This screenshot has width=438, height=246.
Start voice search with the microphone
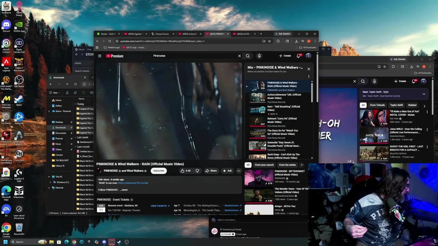click(259, 56)
